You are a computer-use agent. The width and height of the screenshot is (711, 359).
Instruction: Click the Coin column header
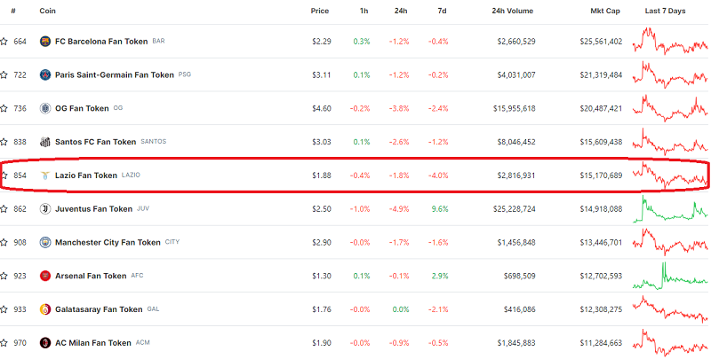click(48, 11)
